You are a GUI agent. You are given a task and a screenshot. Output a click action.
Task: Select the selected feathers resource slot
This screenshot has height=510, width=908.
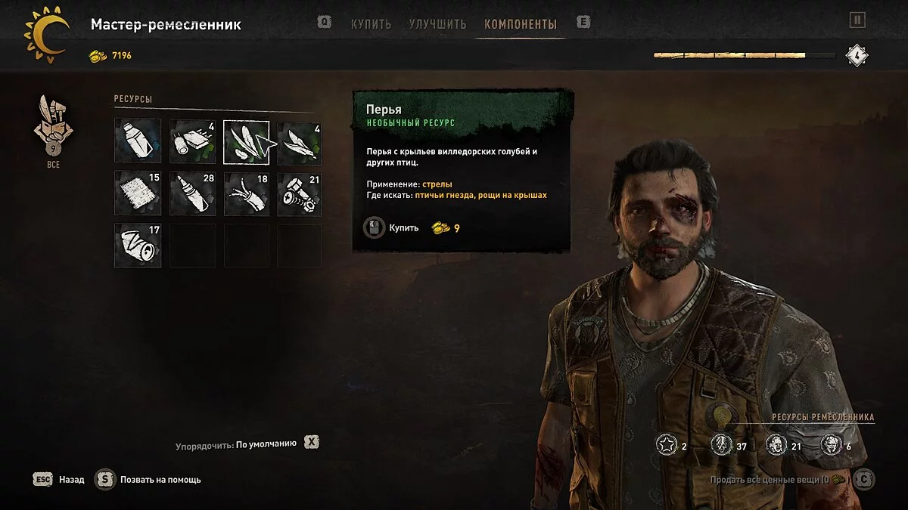tap(246, 142)
